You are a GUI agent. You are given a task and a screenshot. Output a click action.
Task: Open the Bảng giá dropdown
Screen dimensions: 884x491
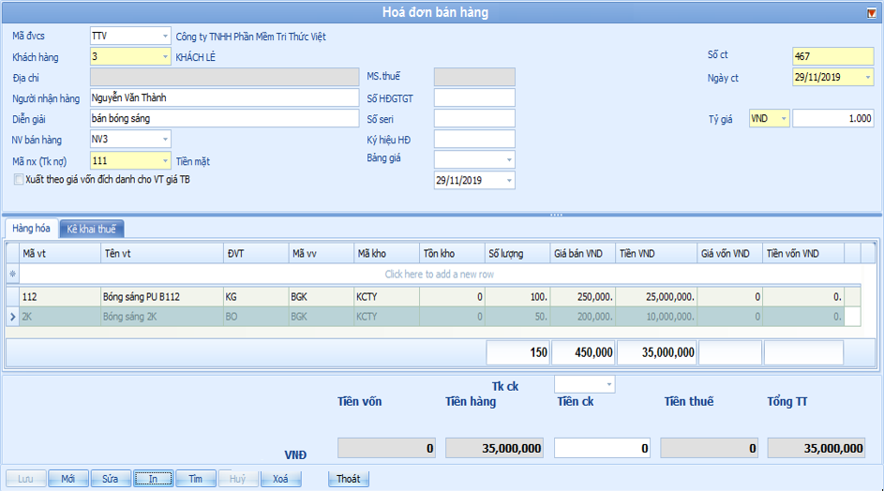[x=509, y=160]
